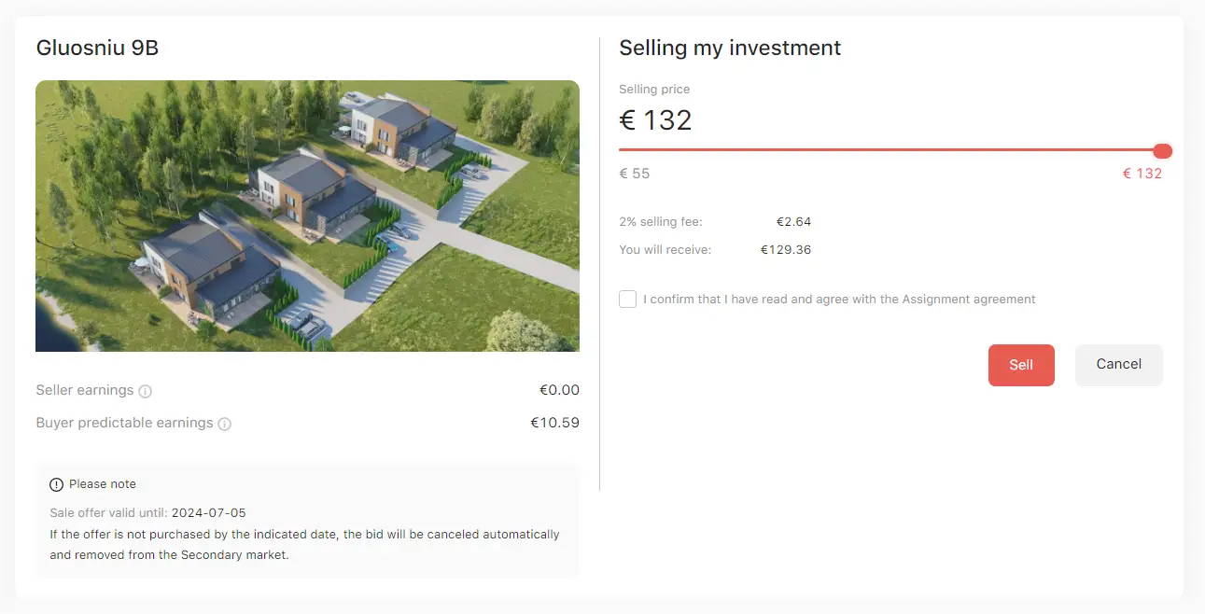Click the €2.64 selling fee amount
Screen dimensions: 1205x614
pos(793,222)
